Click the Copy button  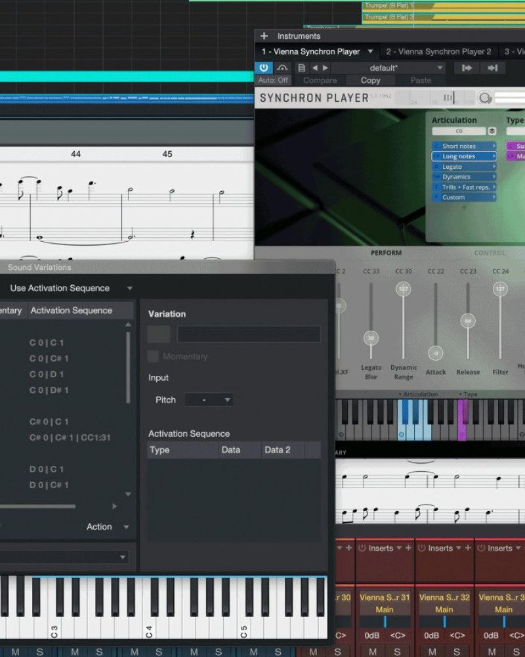pyautogui.click(x=371, y=80)
